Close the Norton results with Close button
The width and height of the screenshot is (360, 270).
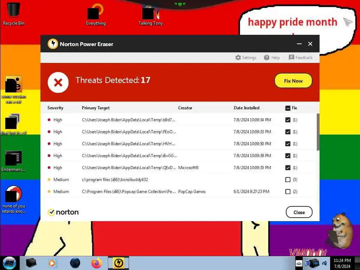click(x=299, y=212)
